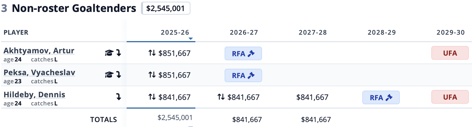Click the sort caret under the 2025-26 header
472x127 pixels.
[x=191, y=39]
